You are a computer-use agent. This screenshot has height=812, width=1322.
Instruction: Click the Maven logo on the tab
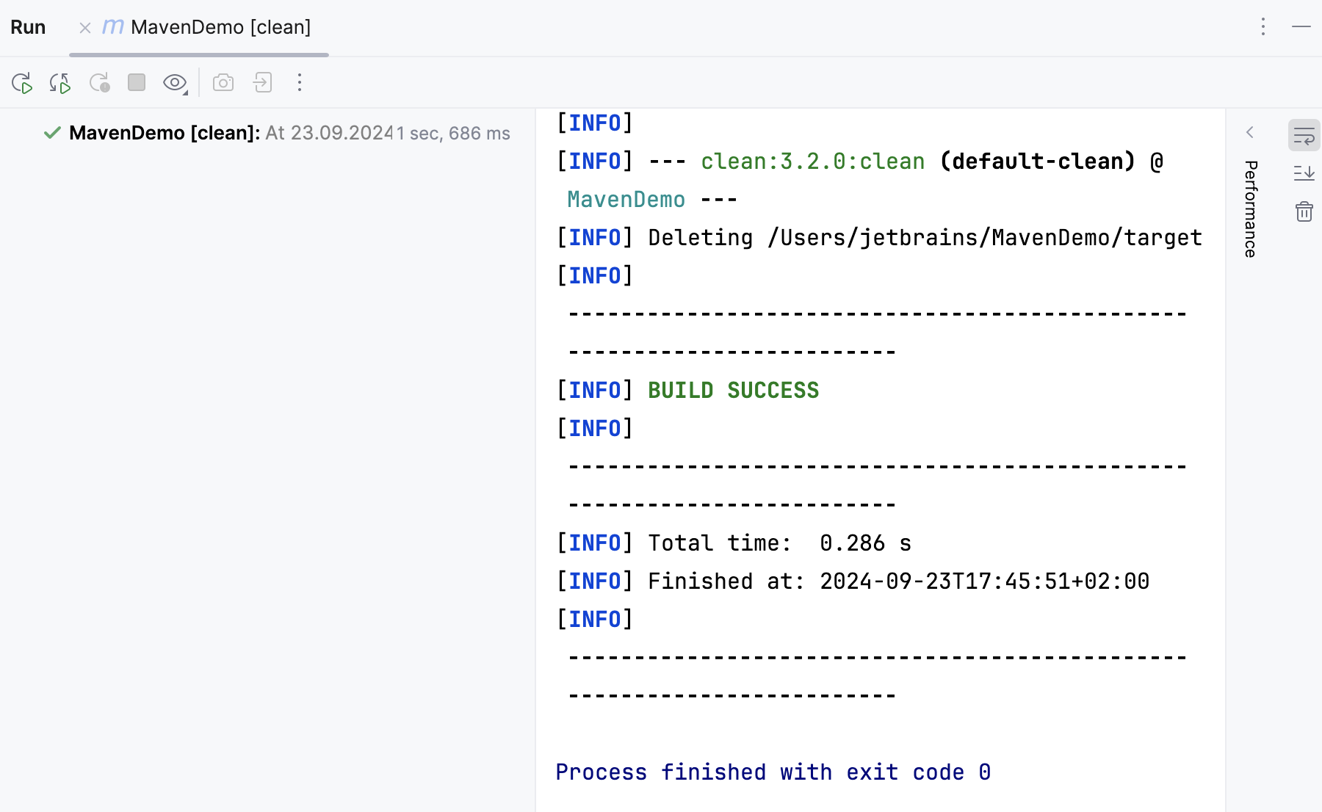point(112,27)
